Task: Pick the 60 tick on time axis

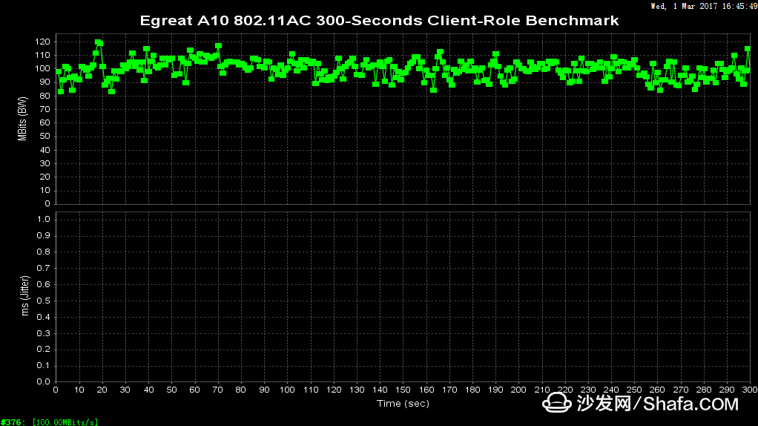Action: 195,390
